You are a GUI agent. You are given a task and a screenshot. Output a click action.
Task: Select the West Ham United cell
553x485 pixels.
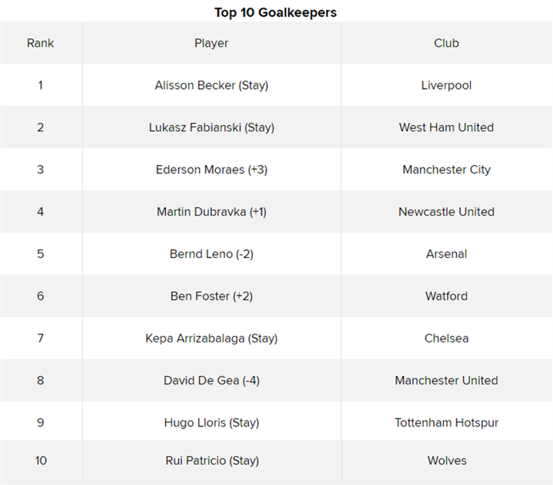point(446,127)
